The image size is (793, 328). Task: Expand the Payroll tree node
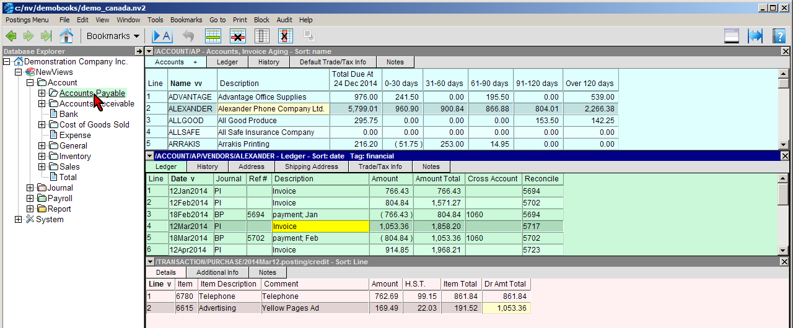pyautogui.click(x=30, y=199)
